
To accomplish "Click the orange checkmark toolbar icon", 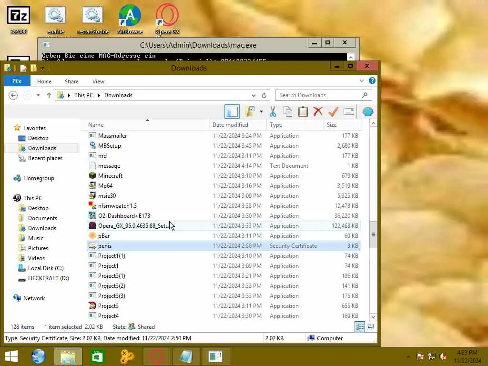I will (x=333, y=112).
